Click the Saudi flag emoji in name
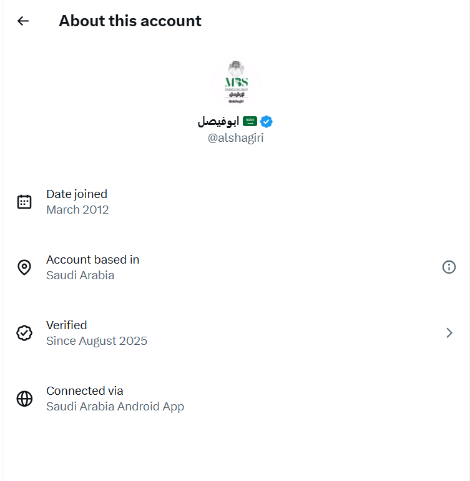Image resolution: width=470 pixels, height=481 pixels. [250, 121]
